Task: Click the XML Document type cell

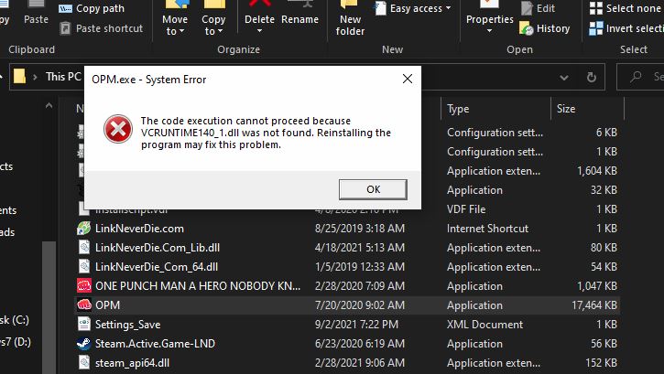Action: 484,325
